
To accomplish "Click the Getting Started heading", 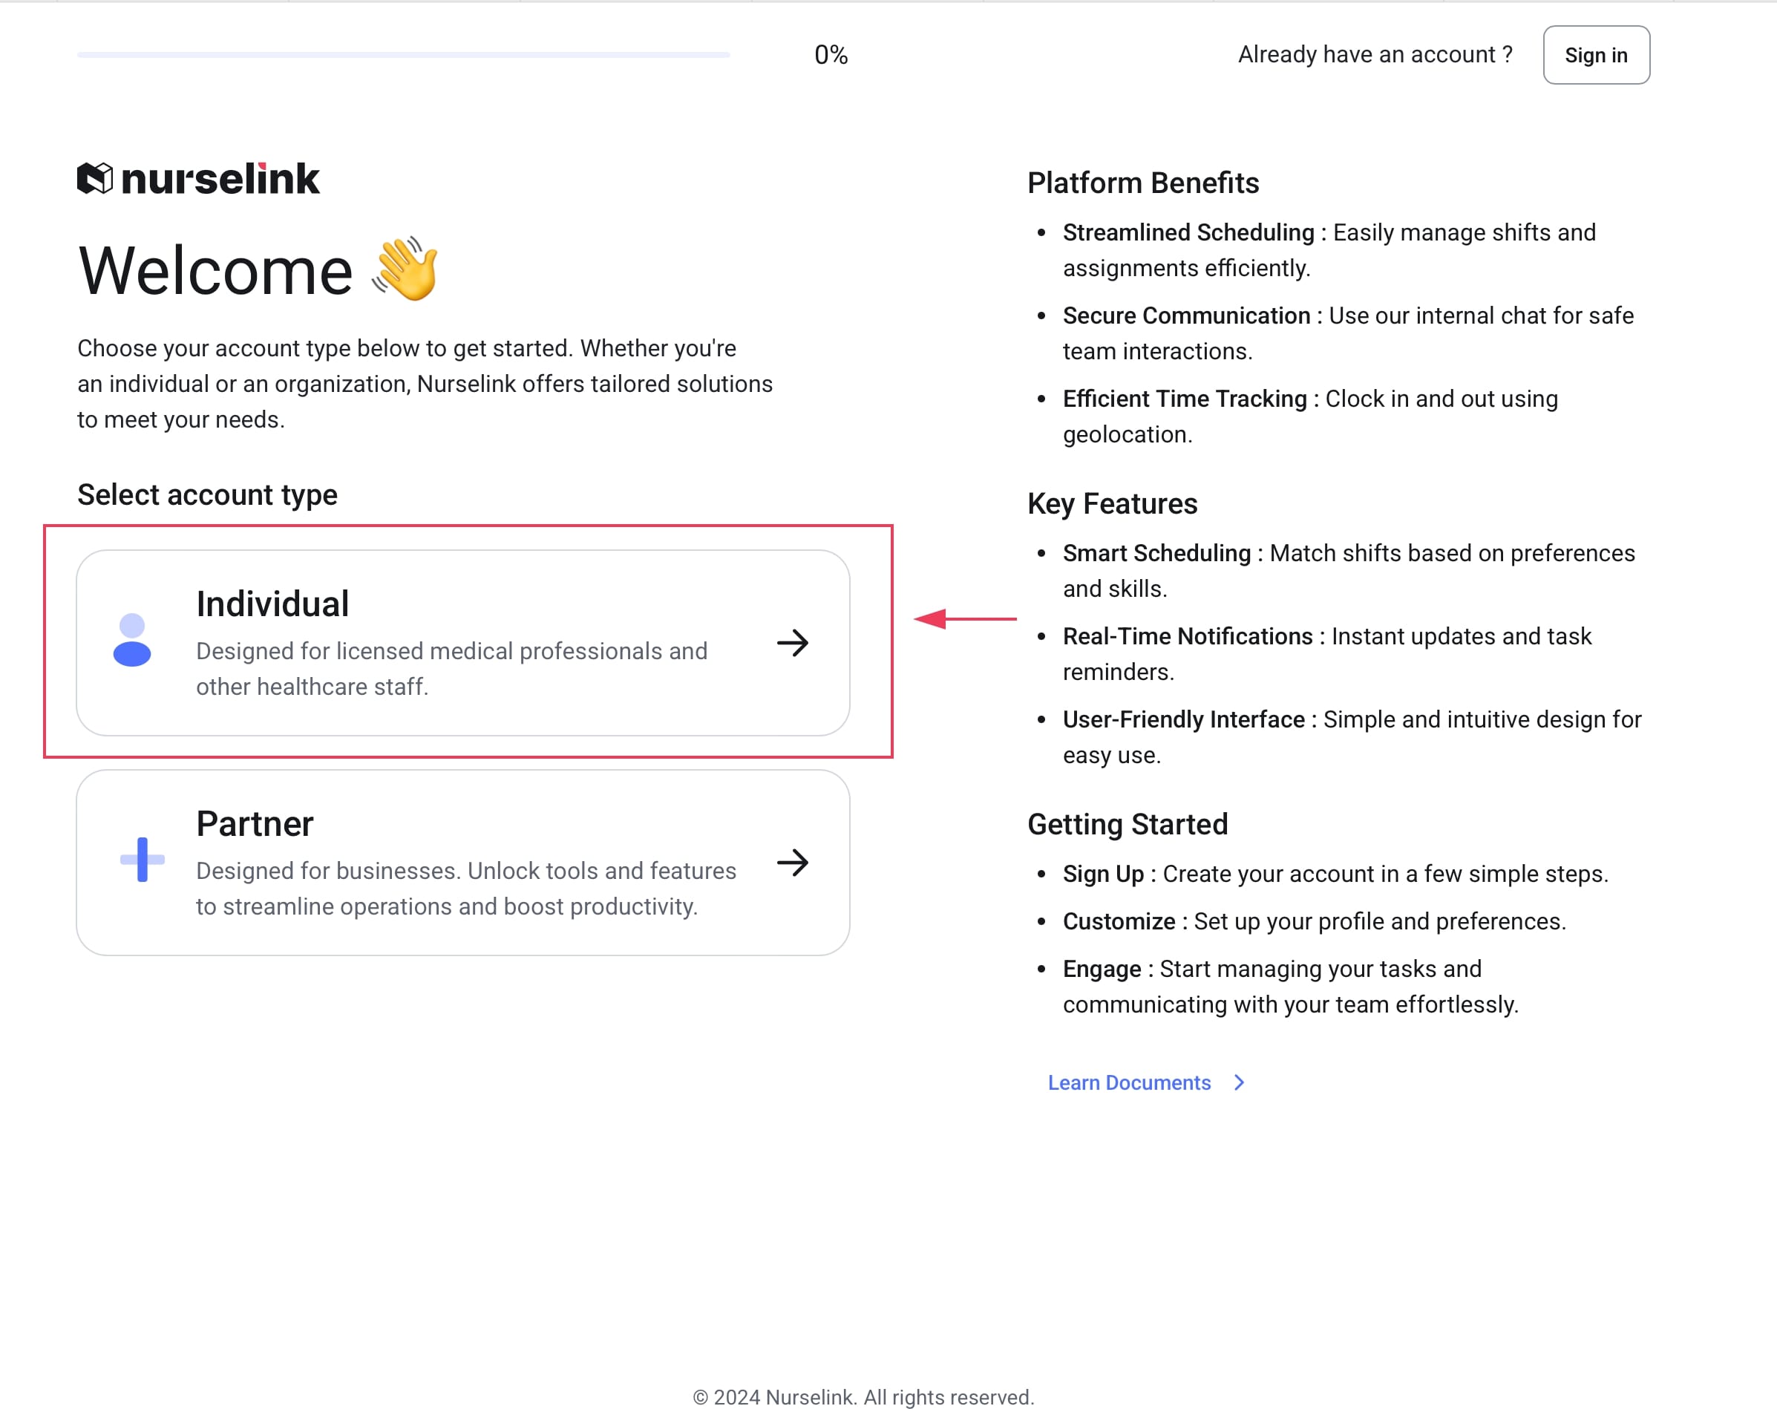I will 1127,825.
